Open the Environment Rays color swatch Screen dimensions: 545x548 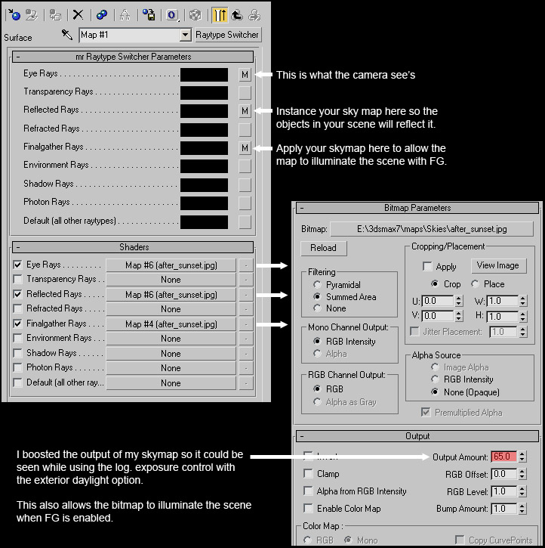pos(204,166)
